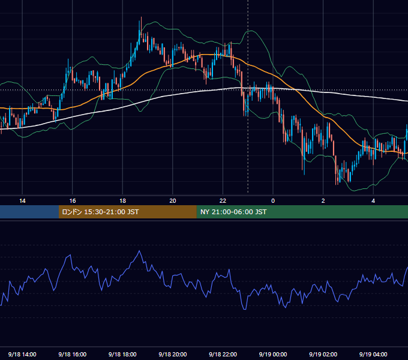The width and height of the screenshot is (408, 360).
Task: Click the 9/19 02:00 date label
Action: coord(323,354)
